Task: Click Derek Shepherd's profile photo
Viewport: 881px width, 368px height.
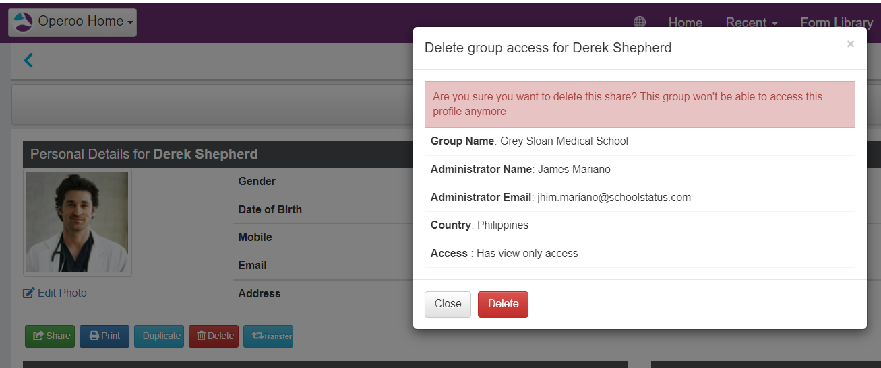Action: (x=77, y=222)
